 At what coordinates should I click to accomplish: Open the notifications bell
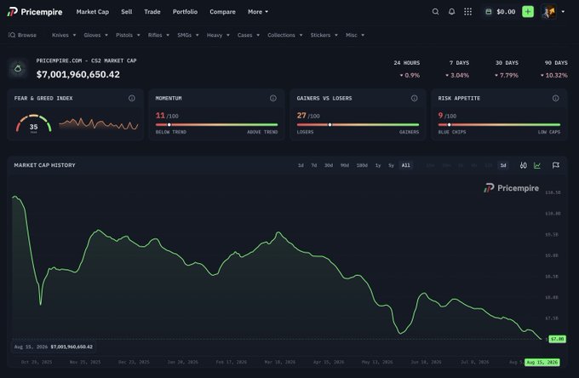451,12
